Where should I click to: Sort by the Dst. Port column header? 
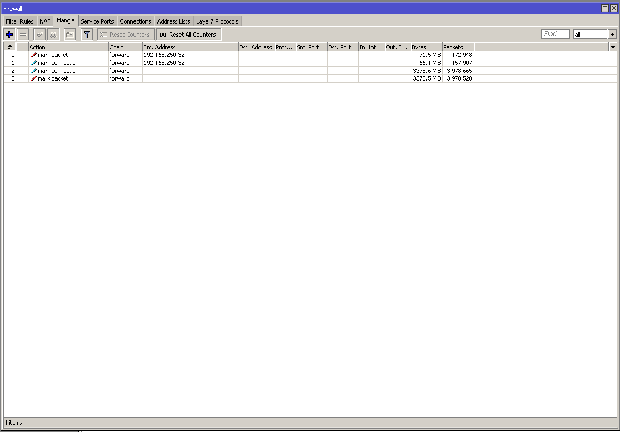(343, 47)
